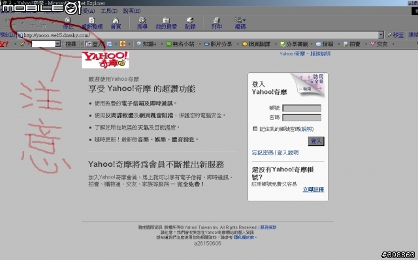Image resolution: width=418 pixels, height=260 pixels.
Task: Open the 忘記密碼 link
Action: click(263, 152)
